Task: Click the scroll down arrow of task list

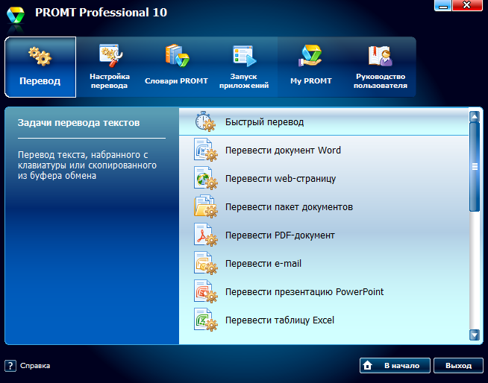Action: coord(475,335)
